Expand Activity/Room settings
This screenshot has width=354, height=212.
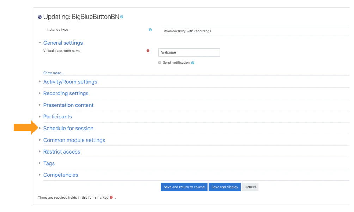pos(70,82)
